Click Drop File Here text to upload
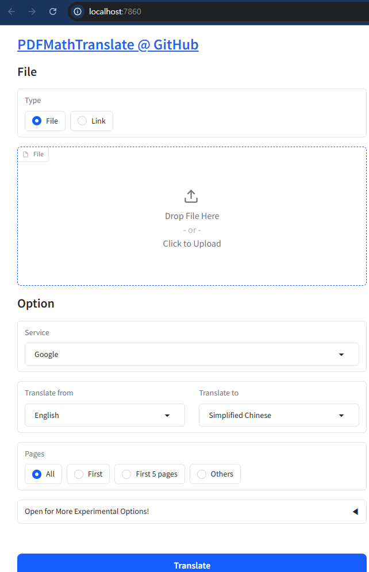This screenshot has height=572, width=369. pos(192,216)
